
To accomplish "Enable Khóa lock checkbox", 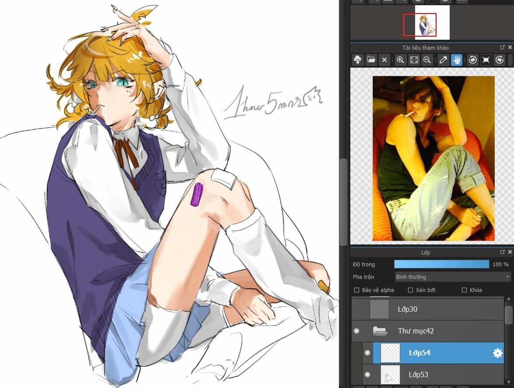I will pos(464,290).
